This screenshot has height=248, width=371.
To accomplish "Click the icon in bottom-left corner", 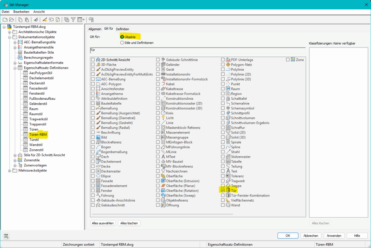I will tap(7, 236).
